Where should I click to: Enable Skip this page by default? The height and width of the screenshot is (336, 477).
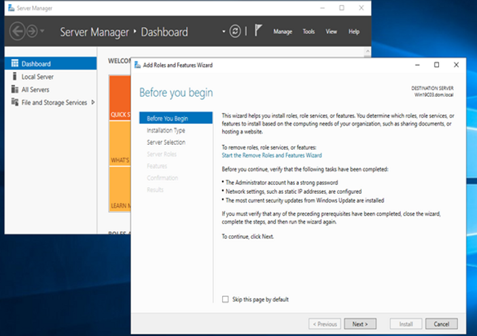tap(226, 299)
